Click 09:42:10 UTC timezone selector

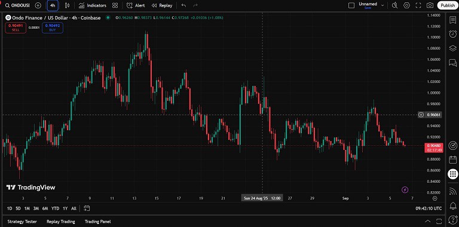429,208
